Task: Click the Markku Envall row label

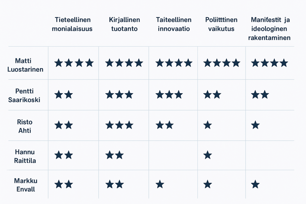Action: tap(26, 185)
